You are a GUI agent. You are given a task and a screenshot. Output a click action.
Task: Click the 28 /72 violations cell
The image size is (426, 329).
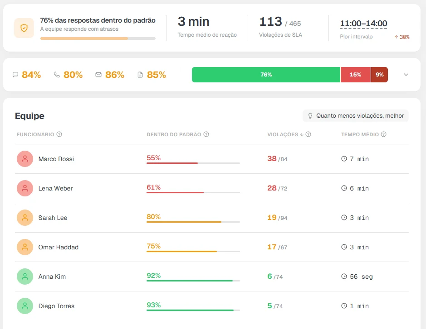pyautogui.click(x=277, y=188)
